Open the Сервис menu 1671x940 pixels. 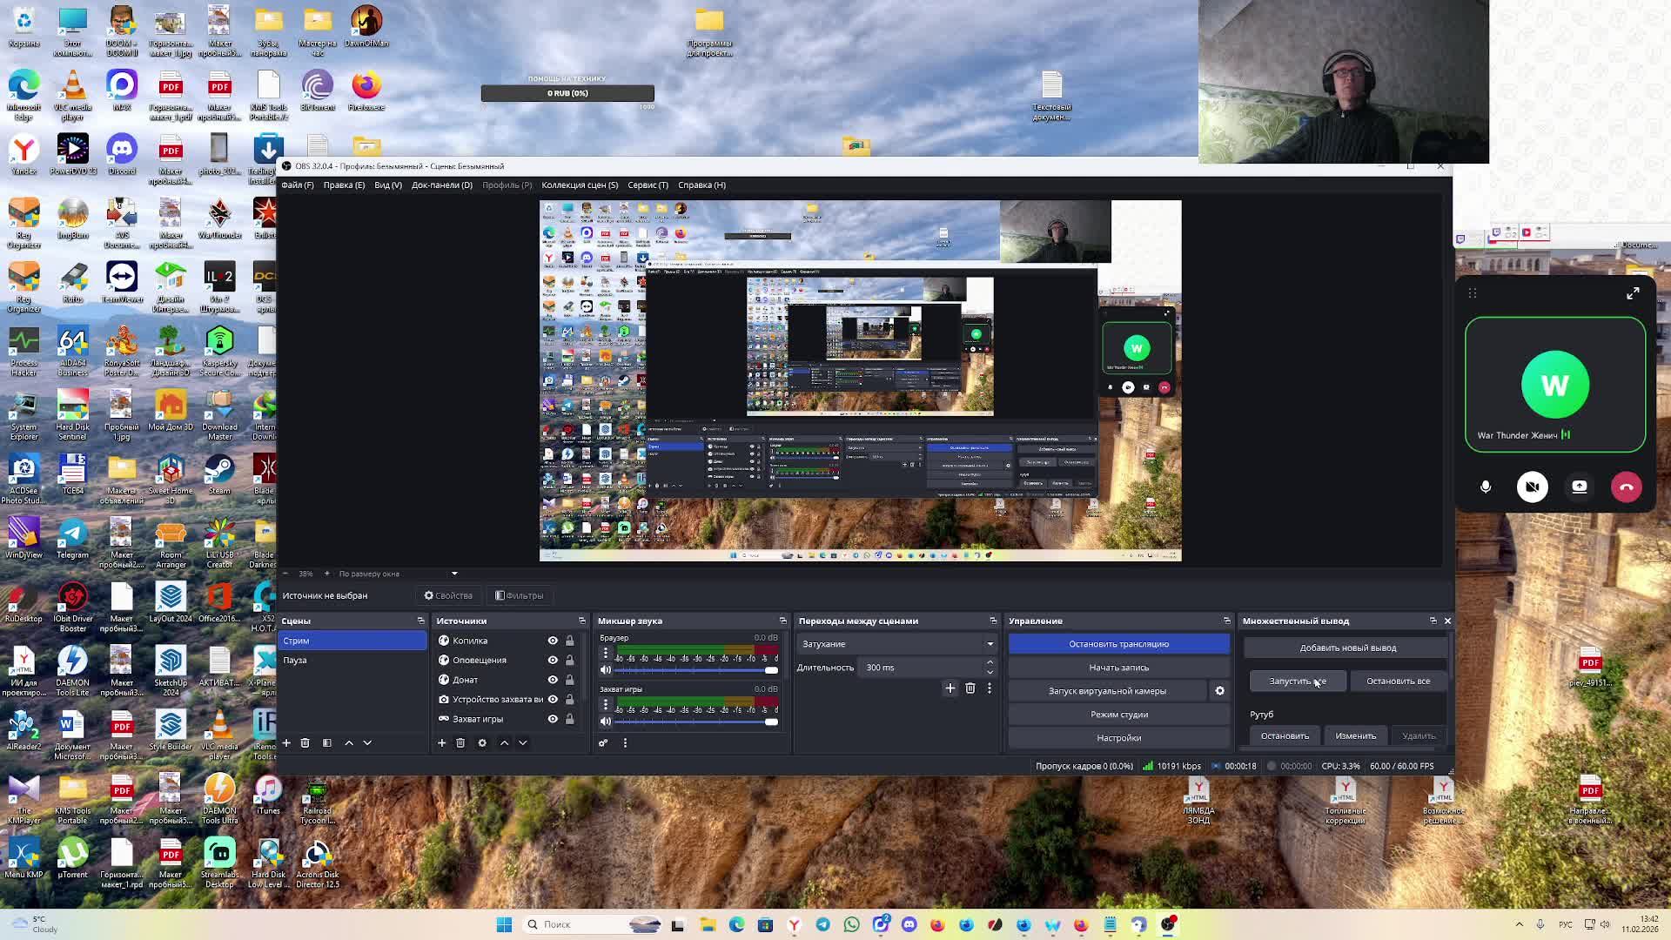pyautogui.click(x=648, y=185)
